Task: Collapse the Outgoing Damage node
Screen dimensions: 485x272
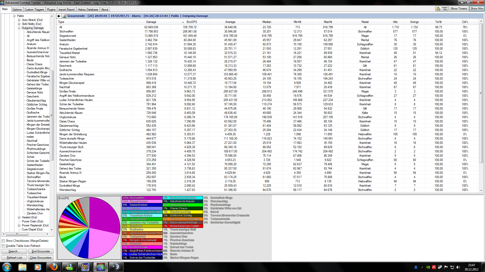Action: 19,28
